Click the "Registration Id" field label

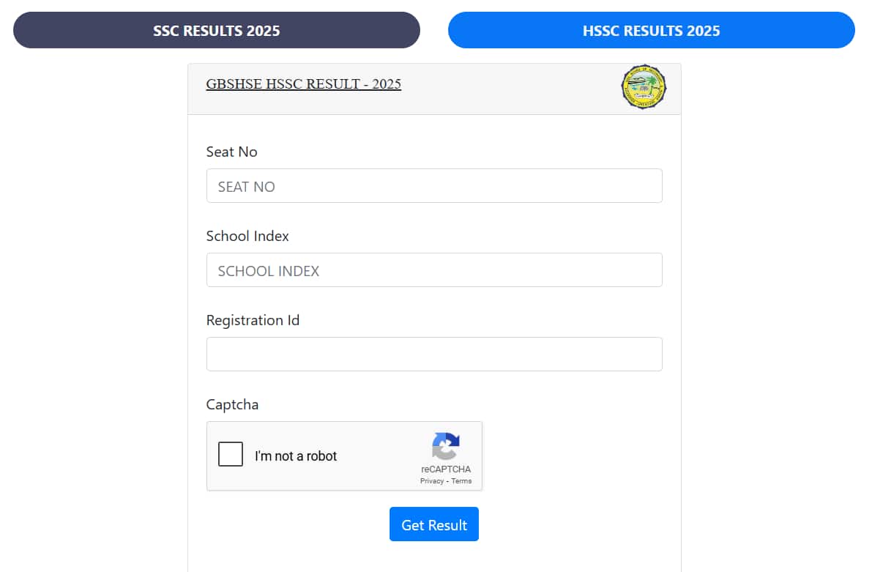(253, 320)
